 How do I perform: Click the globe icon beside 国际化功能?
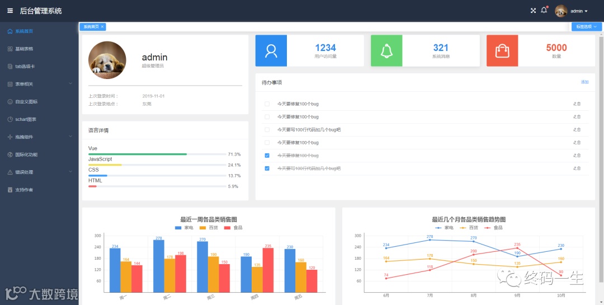(x=10, y=154)
